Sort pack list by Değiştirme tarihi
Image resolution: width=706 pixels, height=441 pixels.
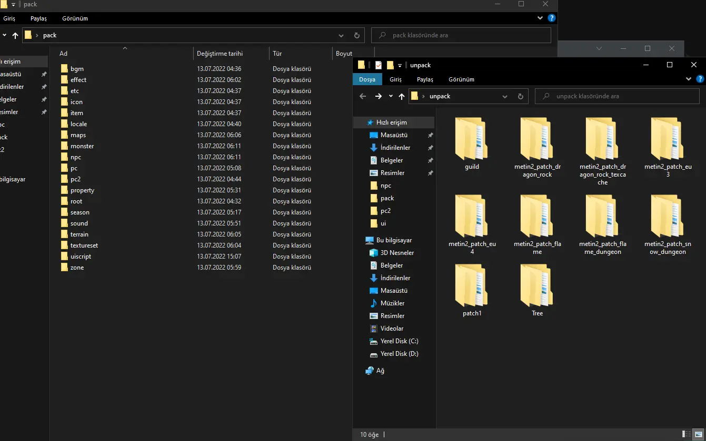231,54
